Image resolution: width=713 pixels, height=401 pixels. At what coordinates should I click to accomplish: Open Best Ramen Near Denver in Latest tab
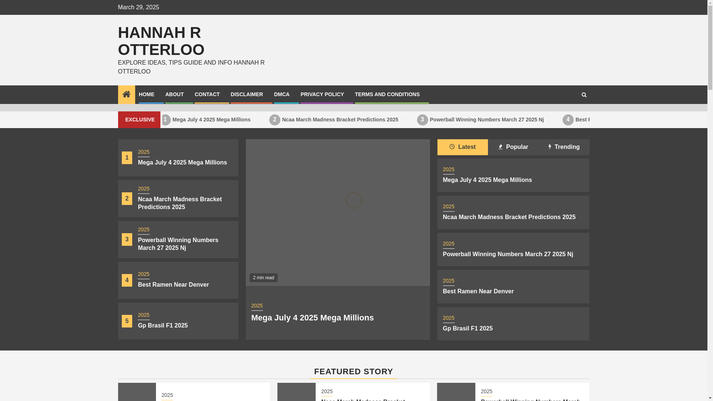click(x=478, y=291)
